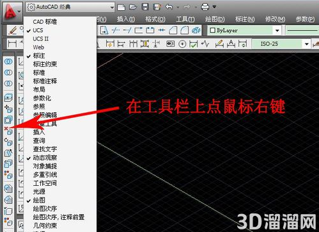The height and width of the screenshot is (232, 319).
Task: Uncheck 绘图 in the toolbar list
Action: 60,200
